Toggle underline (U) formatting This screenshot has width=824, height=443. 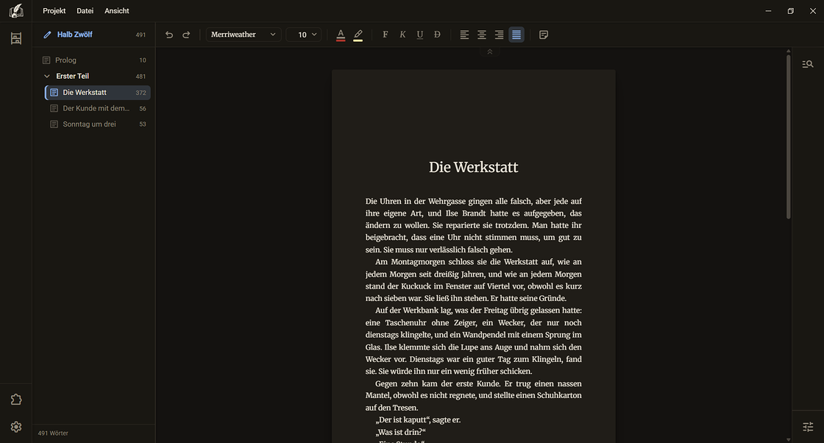click(420, 35)
